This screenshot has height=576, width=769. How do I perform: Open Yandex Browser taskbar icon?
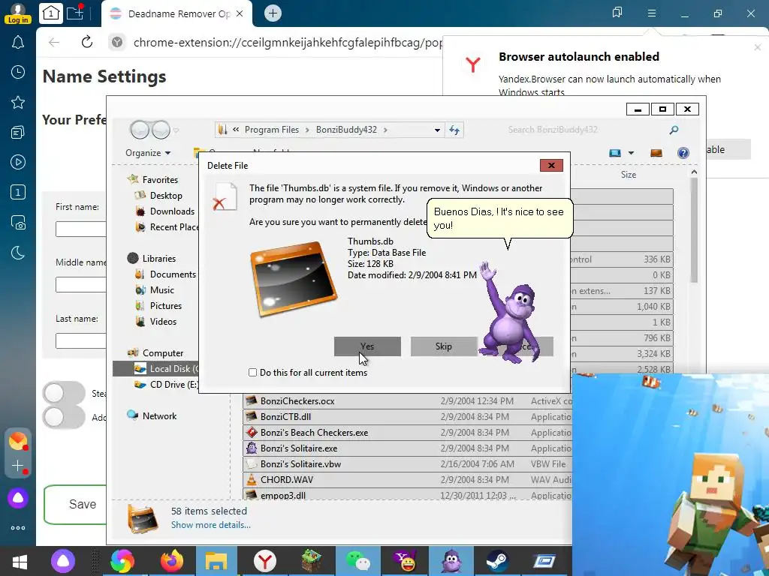265,561
